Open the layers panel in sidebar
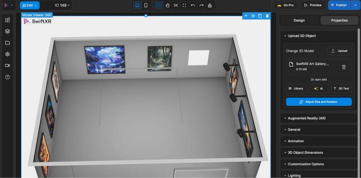The height and width of the screenshot is (178, 361). pos(8,31)
